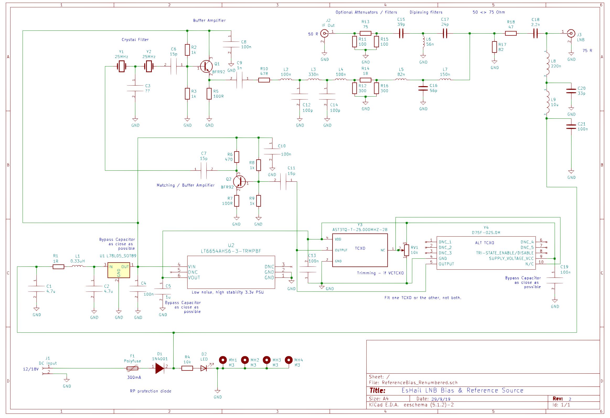Click the top 'Buffer Amplifier' annotation text
Screen dimensions: 610x418
(209, 20)
